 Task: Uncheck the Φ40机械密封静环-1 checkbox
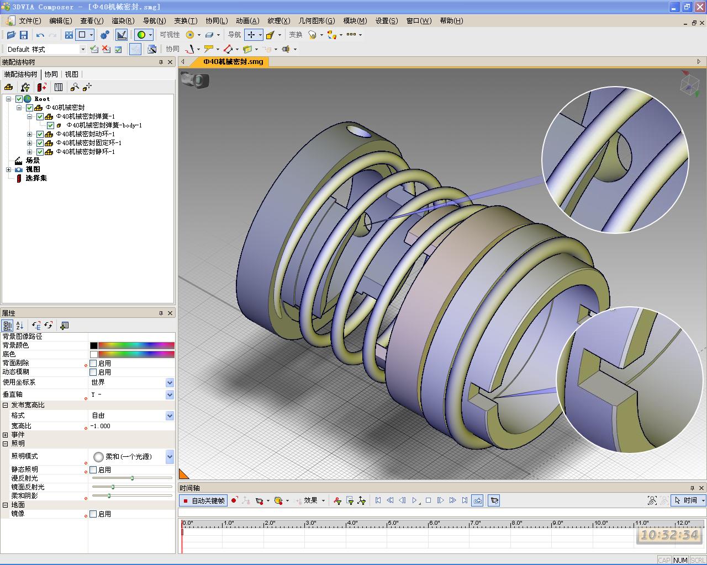tap(40, 152)
